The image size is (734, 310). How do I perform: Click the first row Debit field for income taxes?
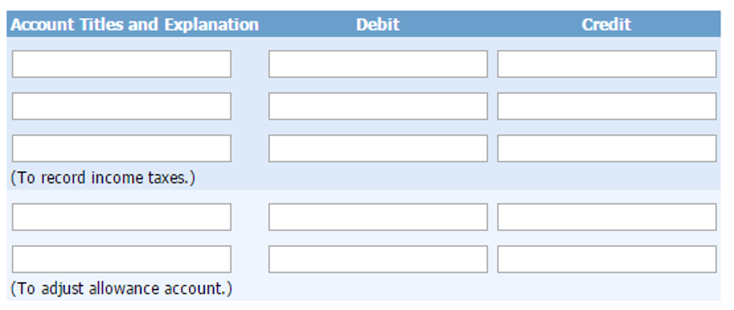(x=378, y=64)
